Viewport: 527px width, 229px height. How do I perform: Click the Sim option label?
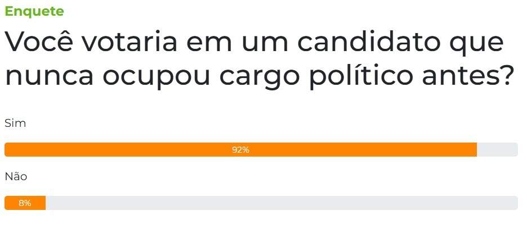click(x=15, y=123)
